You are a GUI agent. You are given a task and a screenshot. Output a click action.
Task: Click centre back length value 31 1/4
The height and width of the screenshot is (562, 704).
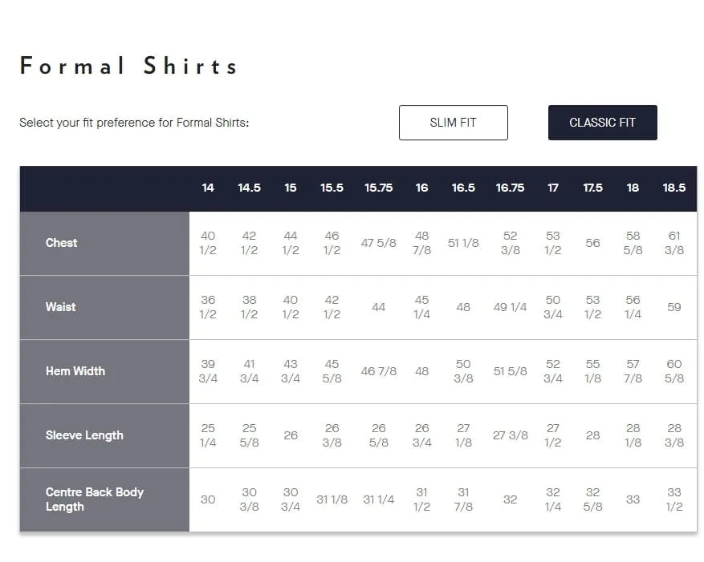coord(378,499)
